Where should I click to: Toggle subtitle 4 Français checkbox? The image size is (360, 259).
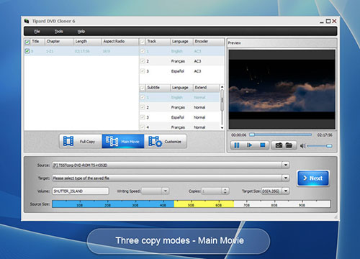point(143,127)
